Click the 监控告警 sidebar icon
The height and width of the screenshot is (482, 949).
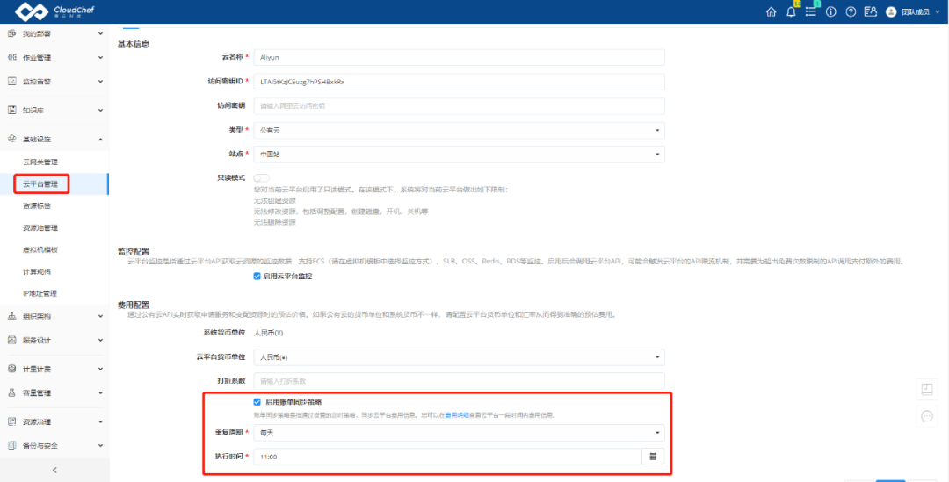tap(11, 81)
